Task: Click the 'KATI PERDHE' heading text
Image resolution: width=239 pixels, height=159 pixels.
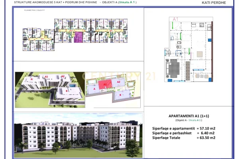Action: (x=214, y=3)
